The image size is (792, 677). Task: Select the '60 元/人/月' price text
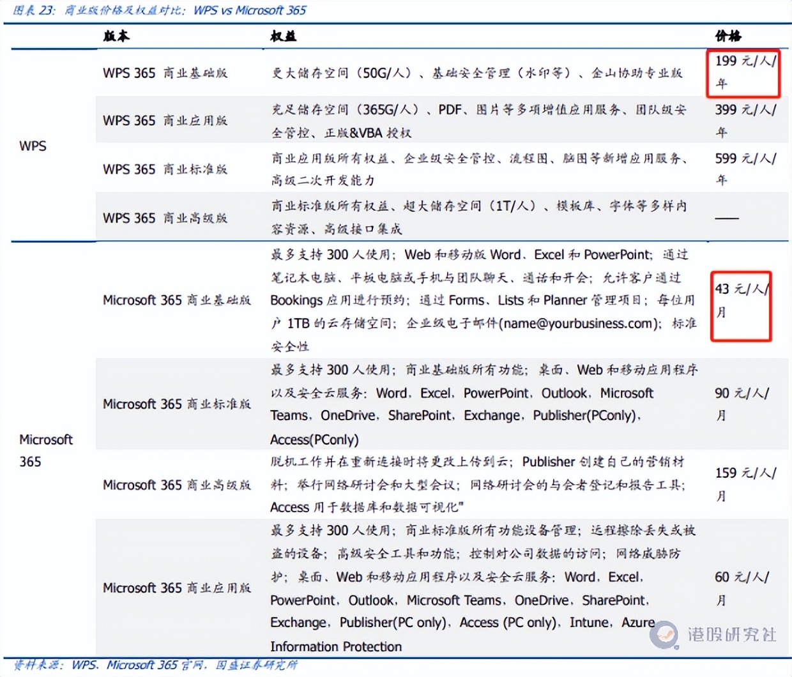[x=742, y=588]
